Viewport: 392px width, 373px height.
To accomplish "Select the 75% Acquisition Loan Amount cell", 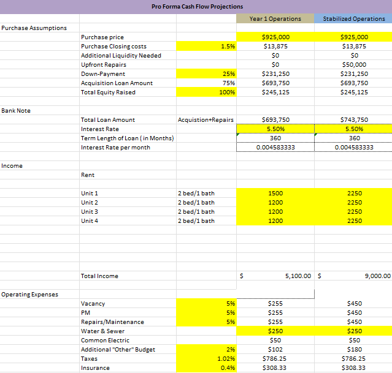I will coord(206,83).
